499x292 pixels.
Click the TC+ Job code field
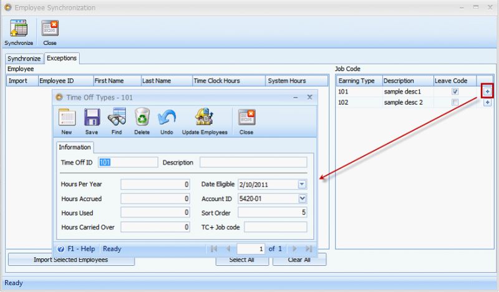pos(276,227)
